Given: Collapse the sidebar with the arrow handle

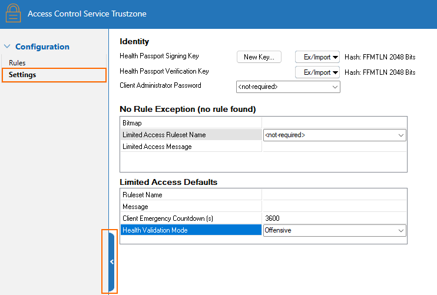Looking at the screenshot, I should click(x=111, y=261).
